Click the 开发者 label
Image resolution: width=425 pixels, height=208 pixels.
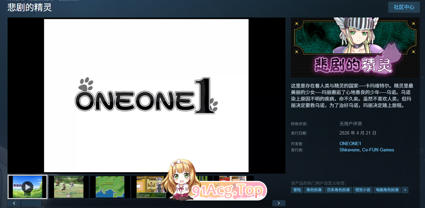pos(297,144)
